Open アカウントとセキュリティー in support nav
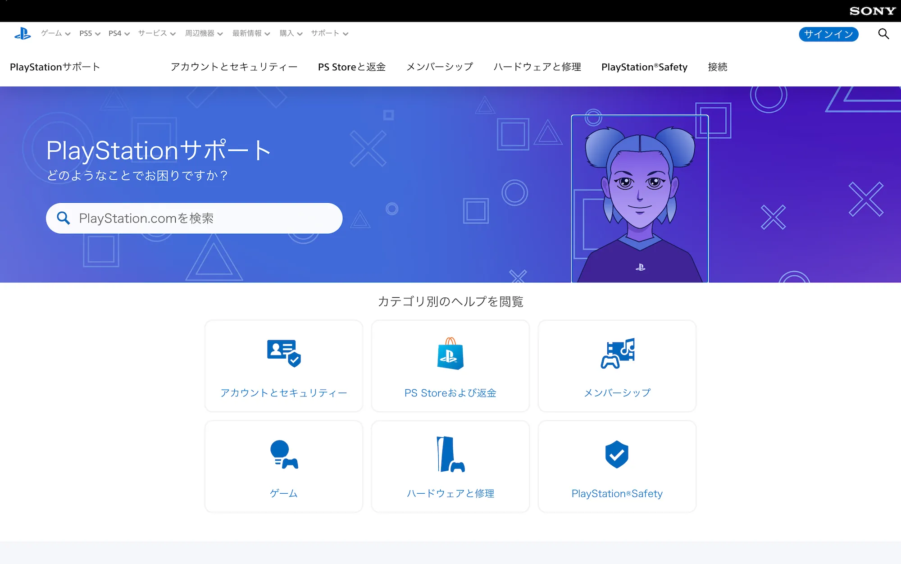 (234, 67)
